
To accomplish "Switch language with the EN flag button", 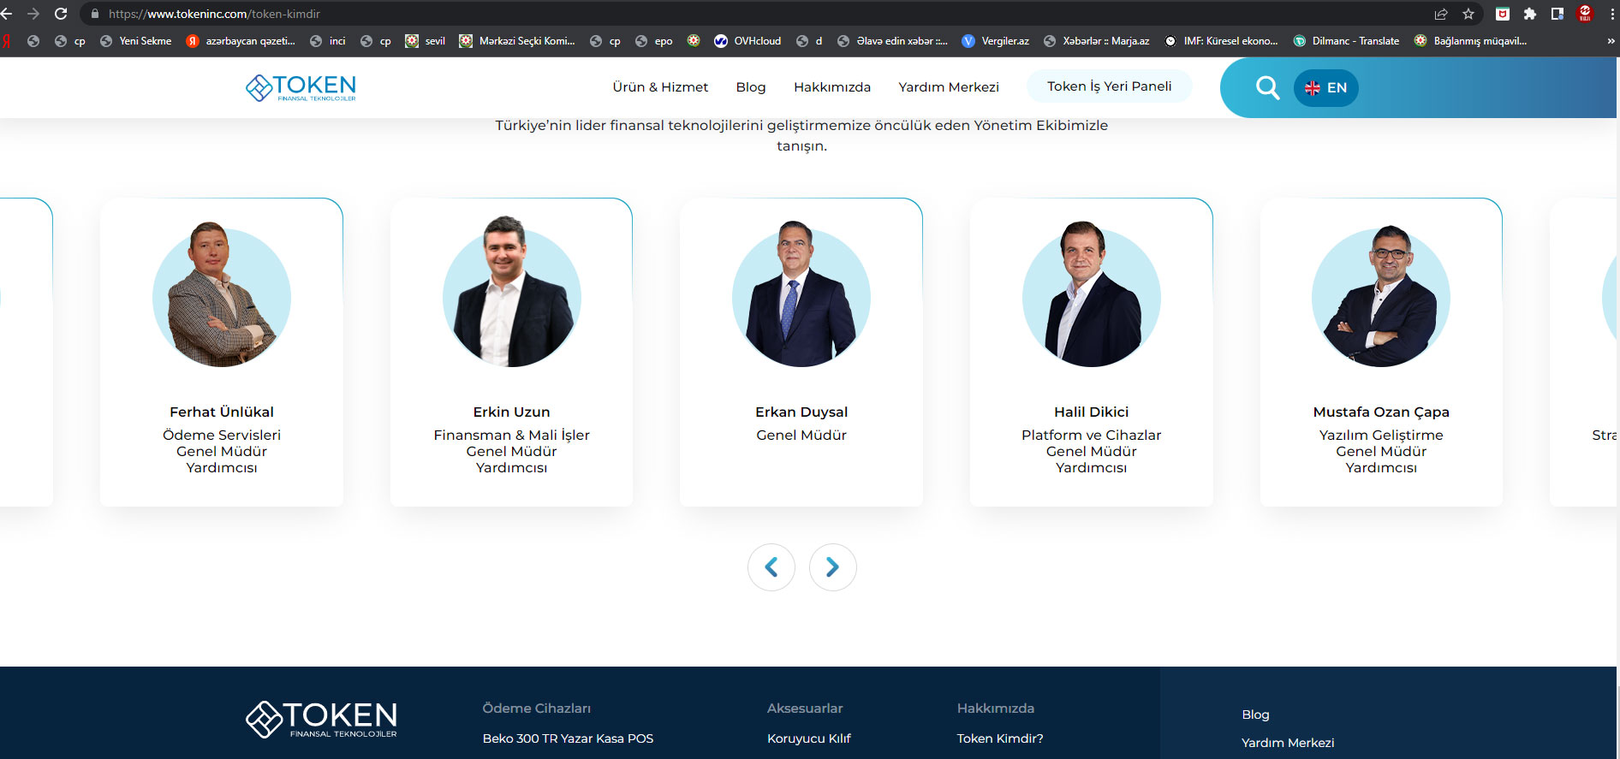I will pos(1325,88).
